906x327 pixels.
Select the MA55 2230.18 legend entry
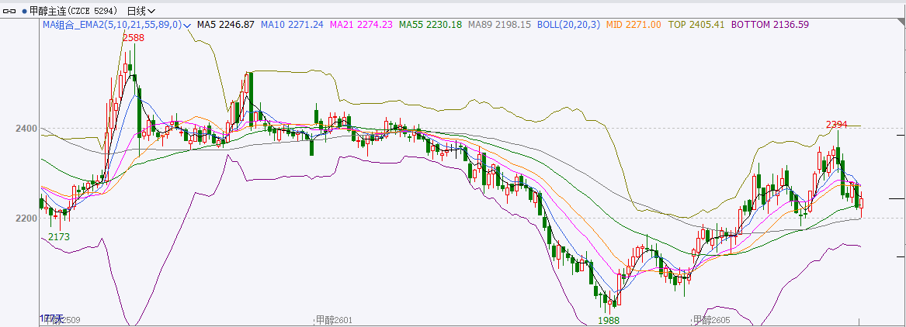(429, 25)
